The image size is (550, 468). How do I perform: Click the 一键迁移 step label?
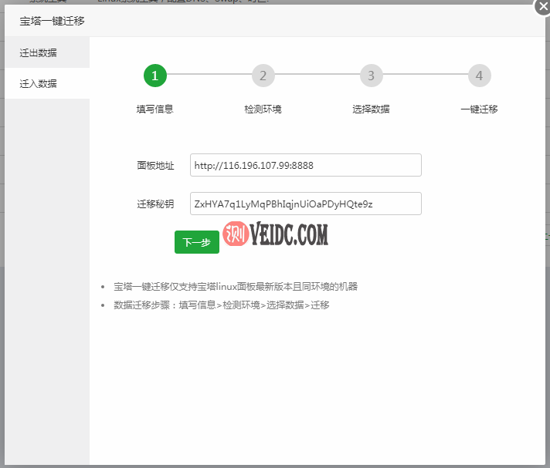pos(479,109)
